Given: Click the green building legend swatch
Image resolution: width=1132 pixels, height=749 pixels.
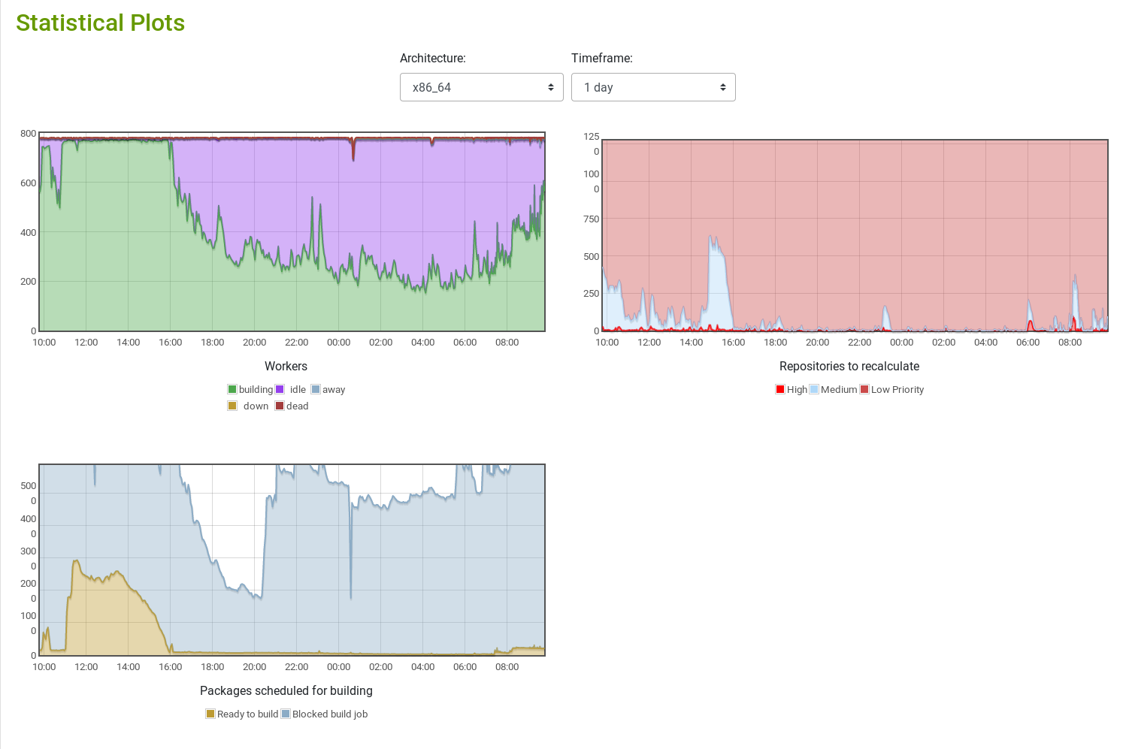Looking at the screenshot, I should [x=232, y=389].
